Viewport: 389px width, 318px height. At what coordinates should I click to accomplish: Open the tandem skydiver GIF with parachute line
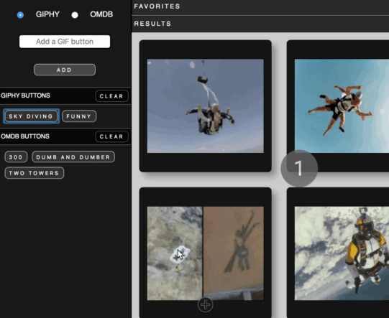[x=206, y=106]
